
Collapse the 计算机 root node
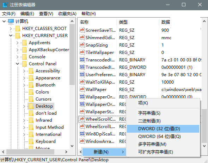pos(4,22)
